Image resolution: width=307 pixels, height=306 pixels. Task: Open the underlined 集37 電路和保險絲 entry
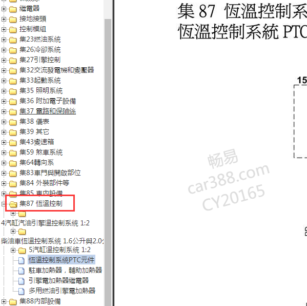point(48,111)
